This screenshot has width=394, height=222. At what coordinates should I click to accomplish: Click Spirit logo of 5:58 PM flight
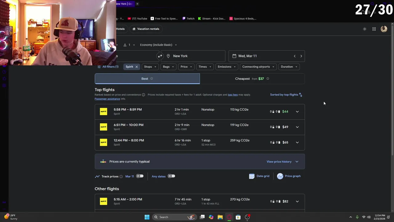point(103,112)
